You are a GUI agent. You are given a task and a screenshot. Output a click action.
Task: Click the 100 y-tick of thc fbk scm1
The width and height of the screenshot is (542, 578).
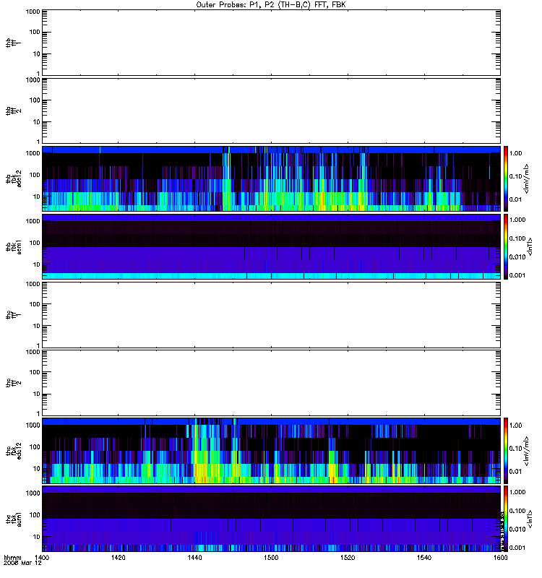[35, 515]
